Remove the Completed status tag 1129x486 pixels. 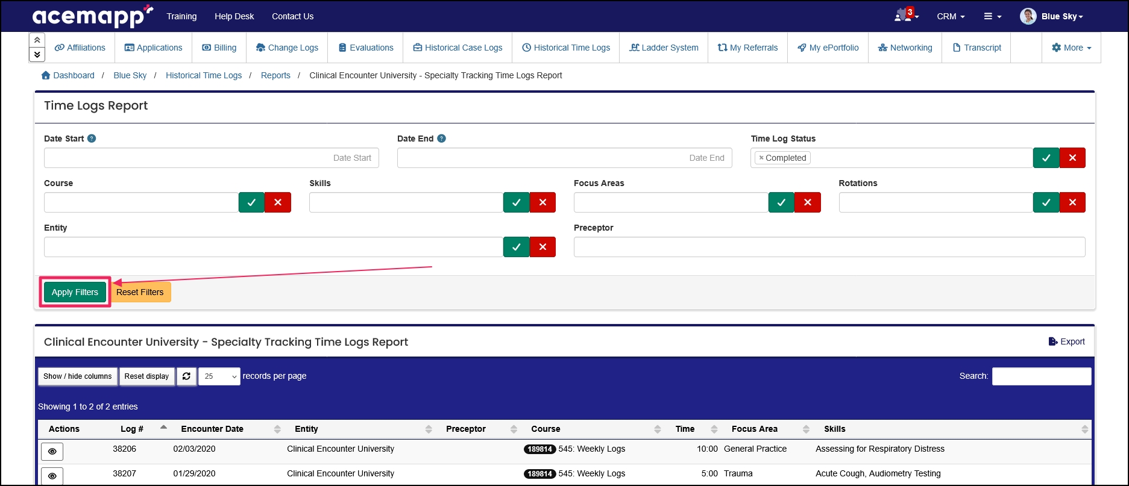pyautogui.click(x=761, y=158)
